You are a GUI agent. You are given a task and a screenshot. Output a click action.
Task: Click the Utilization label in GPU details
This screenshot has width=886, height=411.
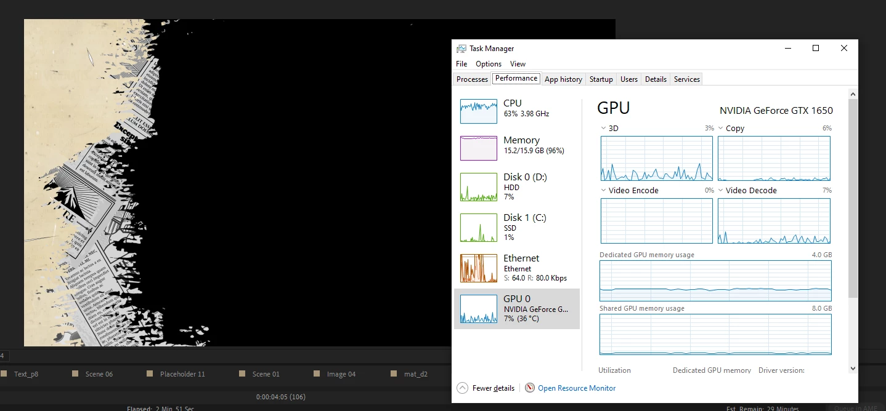pyautogui.click(x=614, y=370)
